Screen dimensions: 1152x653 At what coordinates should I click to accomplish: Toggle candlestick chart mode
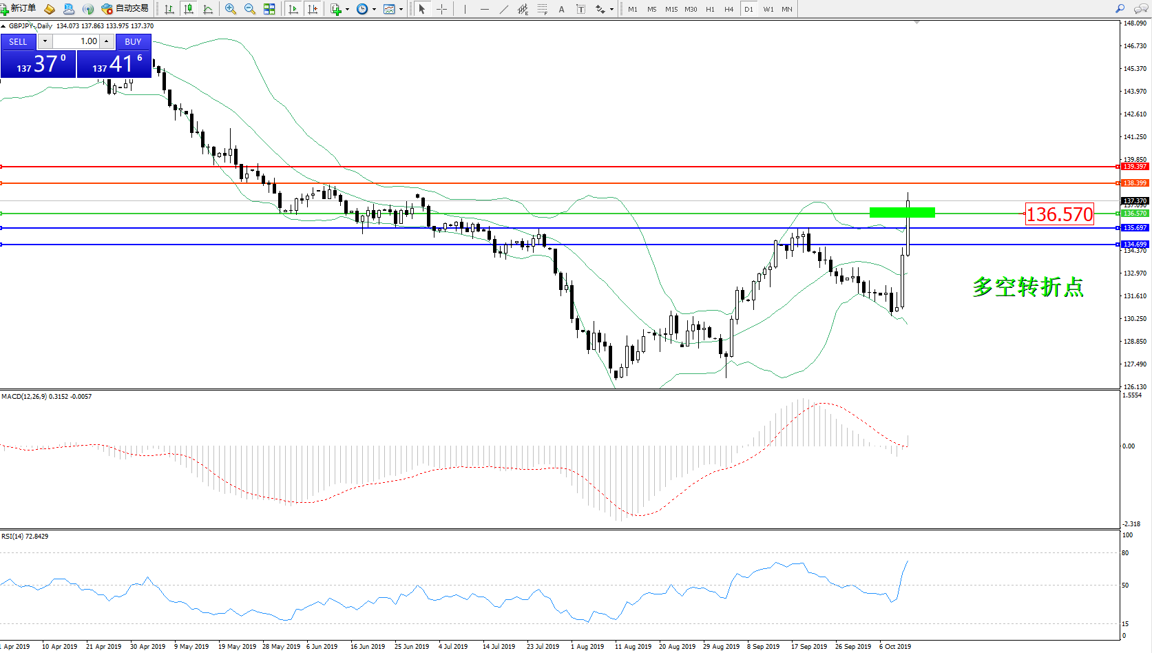188,9
